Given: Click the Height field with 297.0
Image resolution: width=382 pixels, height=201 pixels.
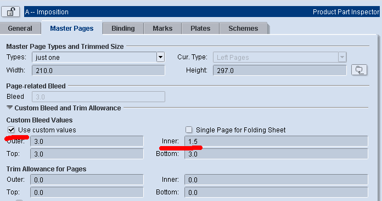Looking at the screenshot, I should click(280, 70).
